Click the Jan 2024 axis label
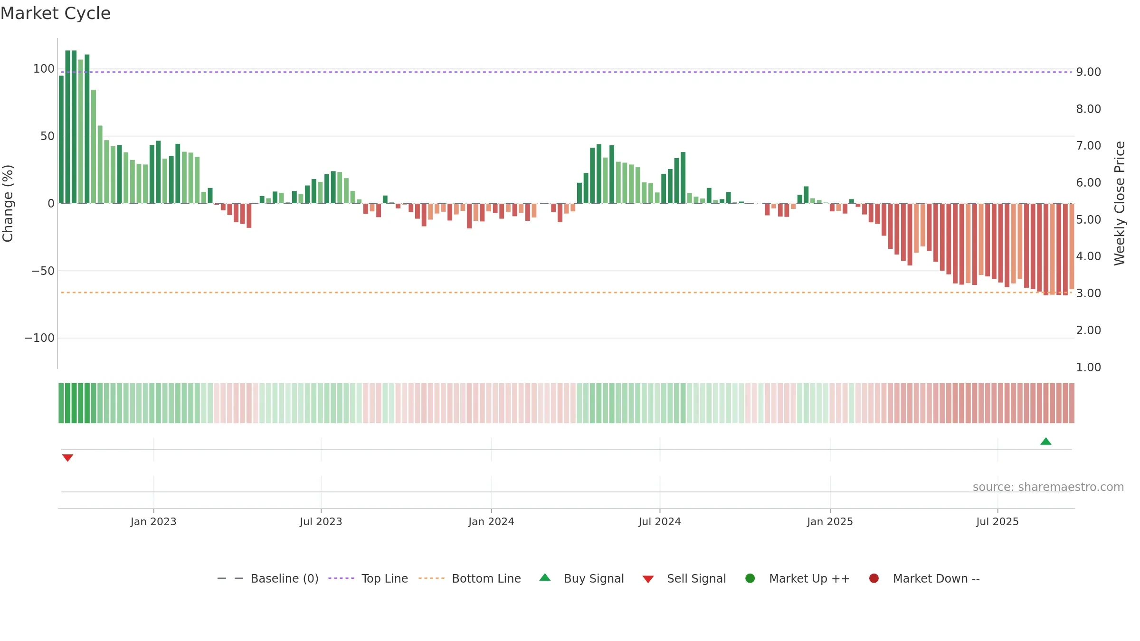 click(x=491, y=522)
